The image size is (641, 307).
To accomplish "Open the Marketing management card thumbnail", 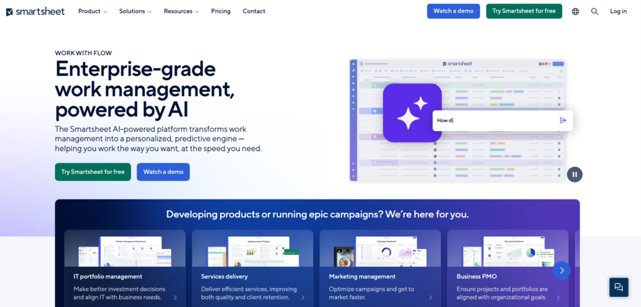I will [x=379, y=251].
